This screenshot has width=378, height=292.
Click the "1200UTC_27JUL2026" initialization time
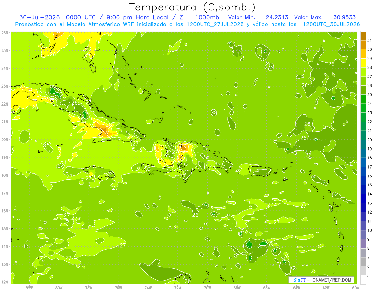pos(215,24)
